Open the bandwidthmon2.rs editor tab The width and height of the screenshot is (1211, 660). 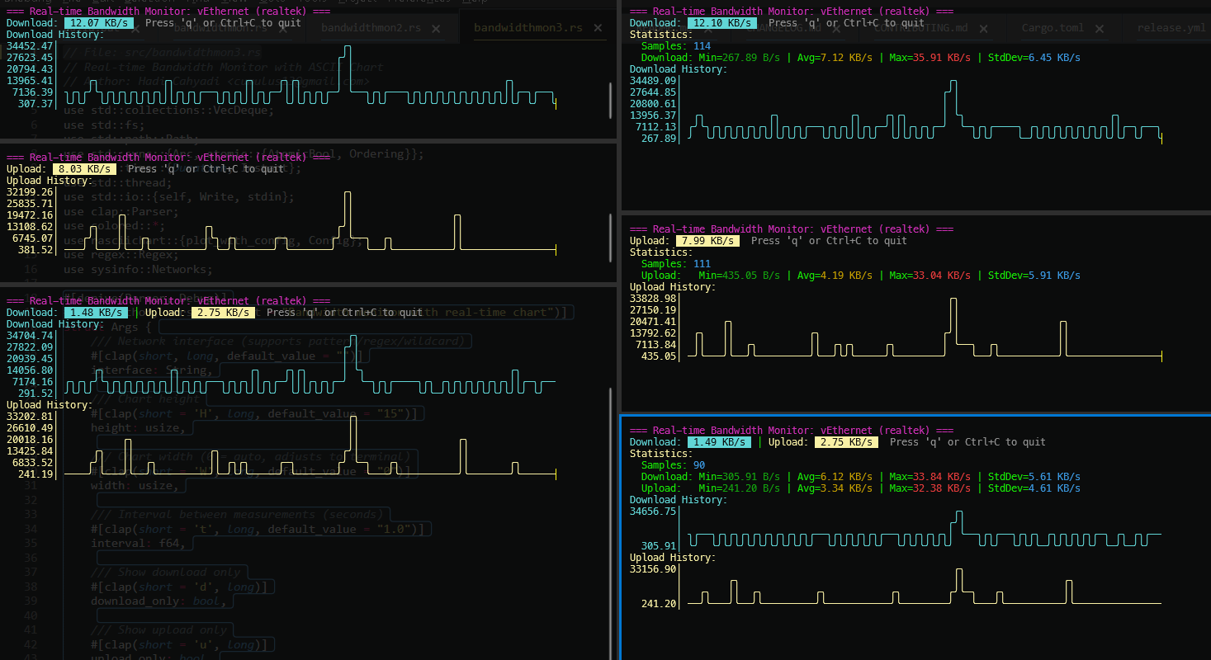(x=375, y=28)
